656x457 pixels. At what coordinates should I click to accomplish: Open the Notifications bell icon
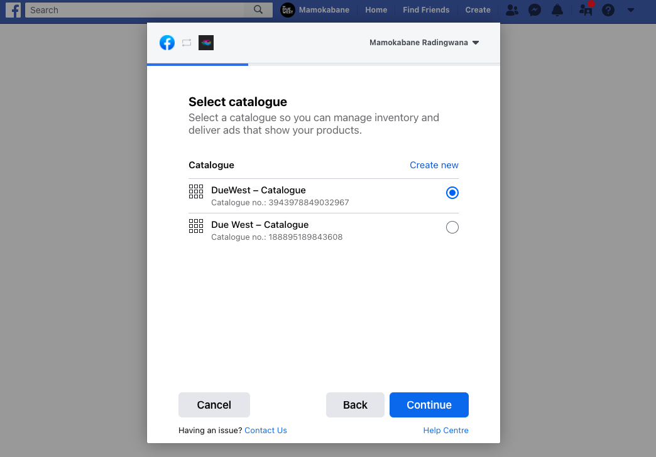click(x=557, y=10)
